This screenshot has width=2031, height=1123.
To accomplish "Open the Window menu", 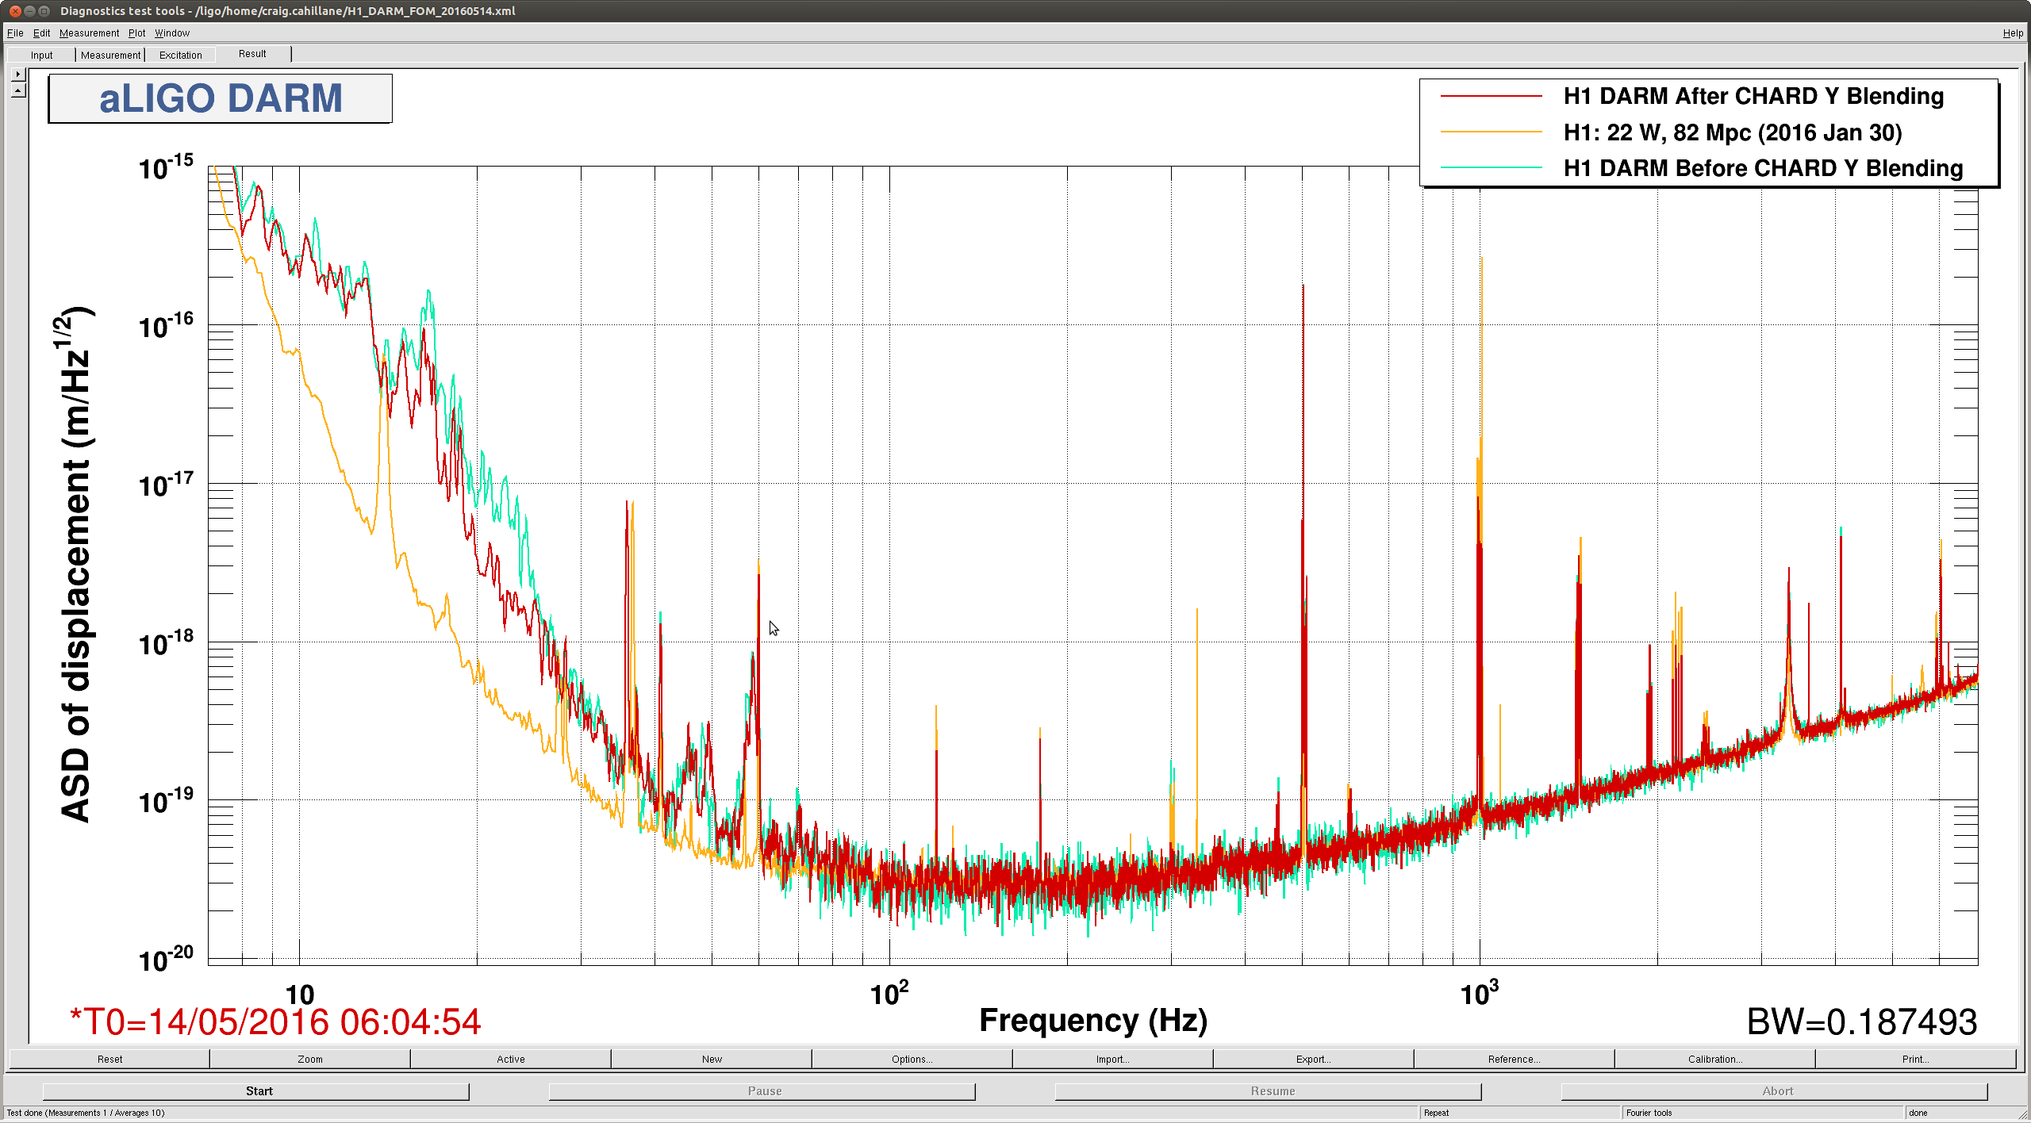I will [172, 33].
